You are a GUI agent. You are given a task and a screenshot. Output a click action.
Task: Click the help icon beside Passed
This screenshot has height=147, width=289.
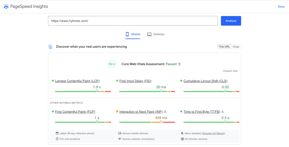point(180,64)
